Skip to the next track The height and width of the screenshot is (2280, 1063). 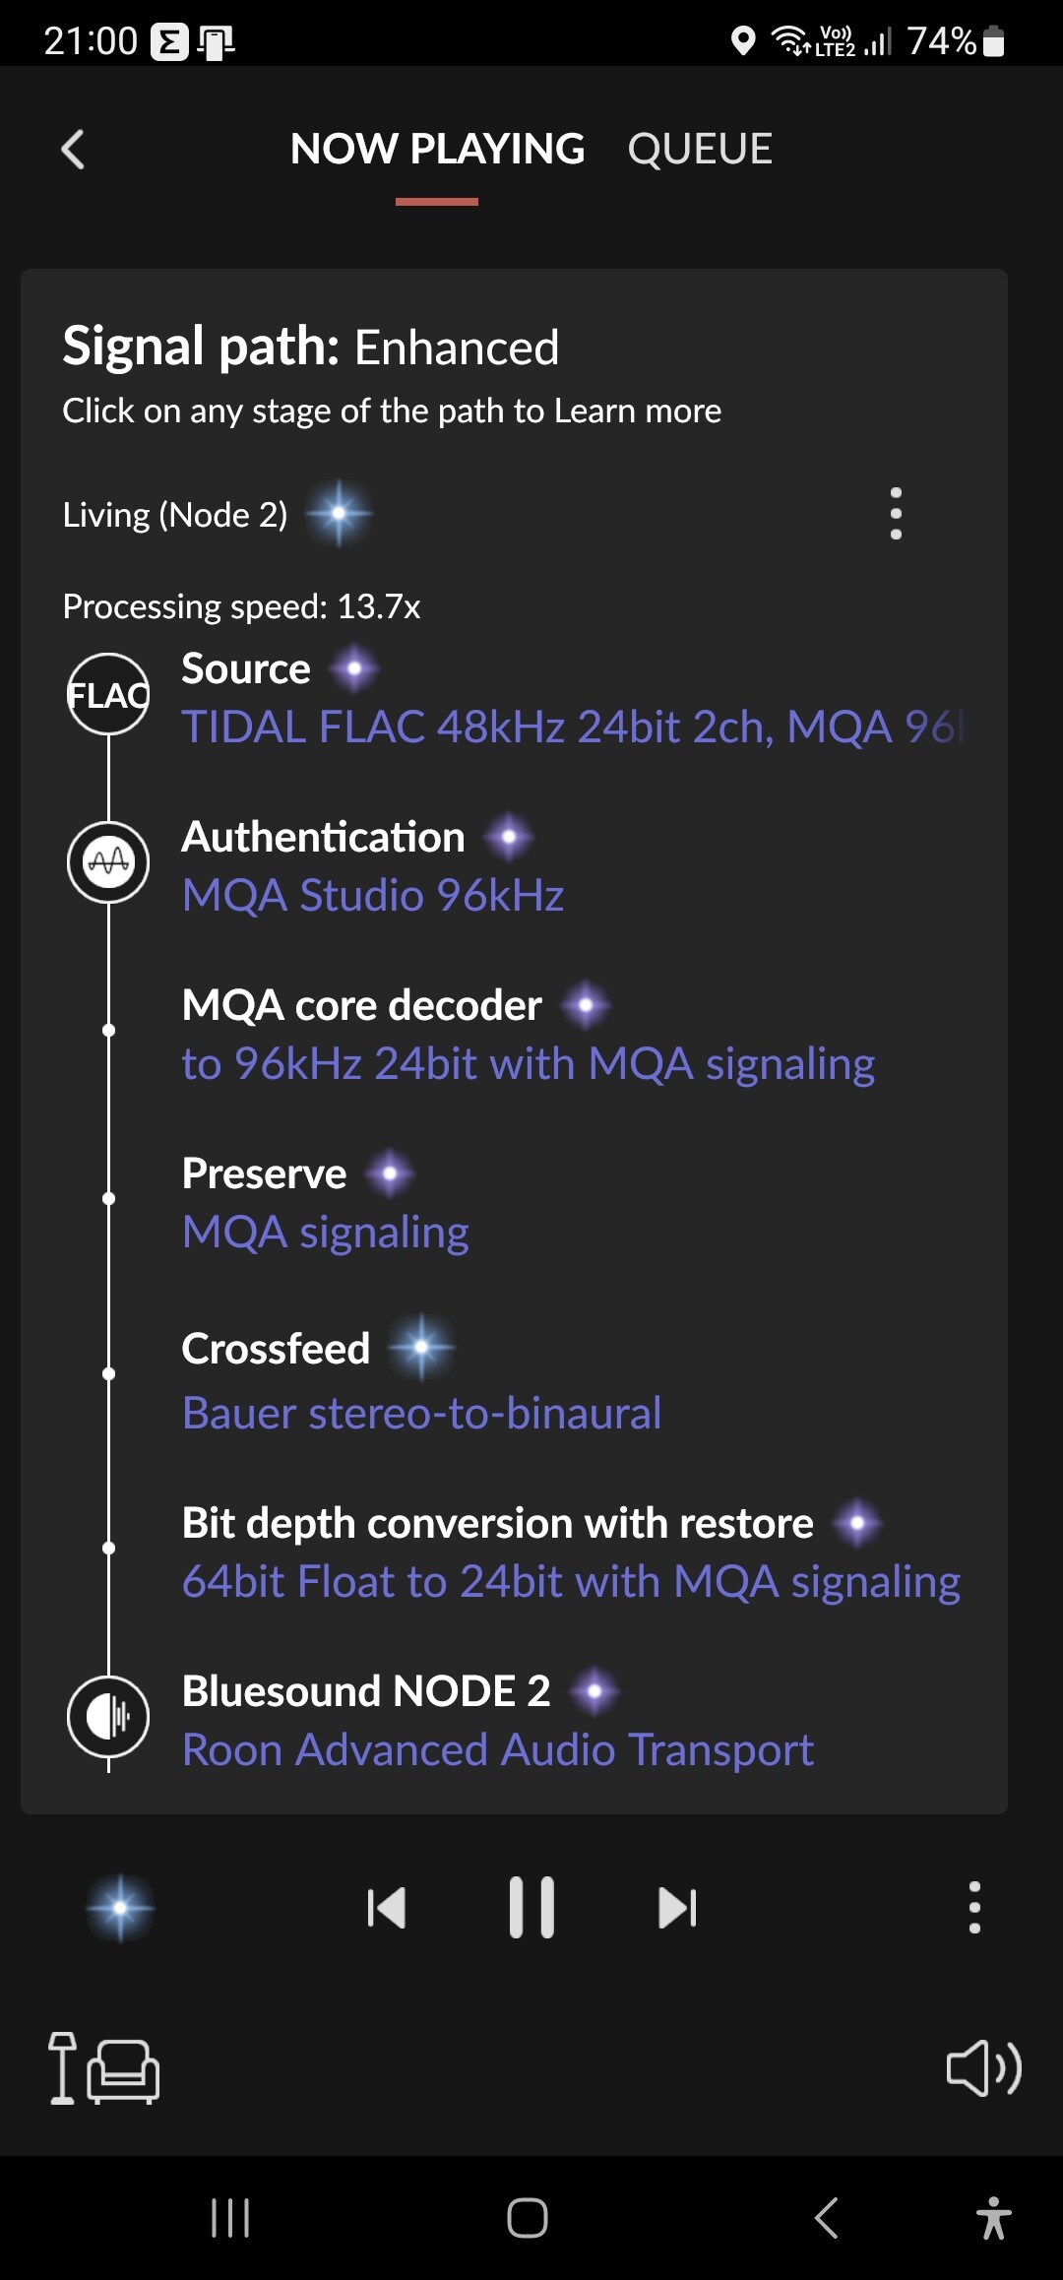click(x=677, y=1906)
